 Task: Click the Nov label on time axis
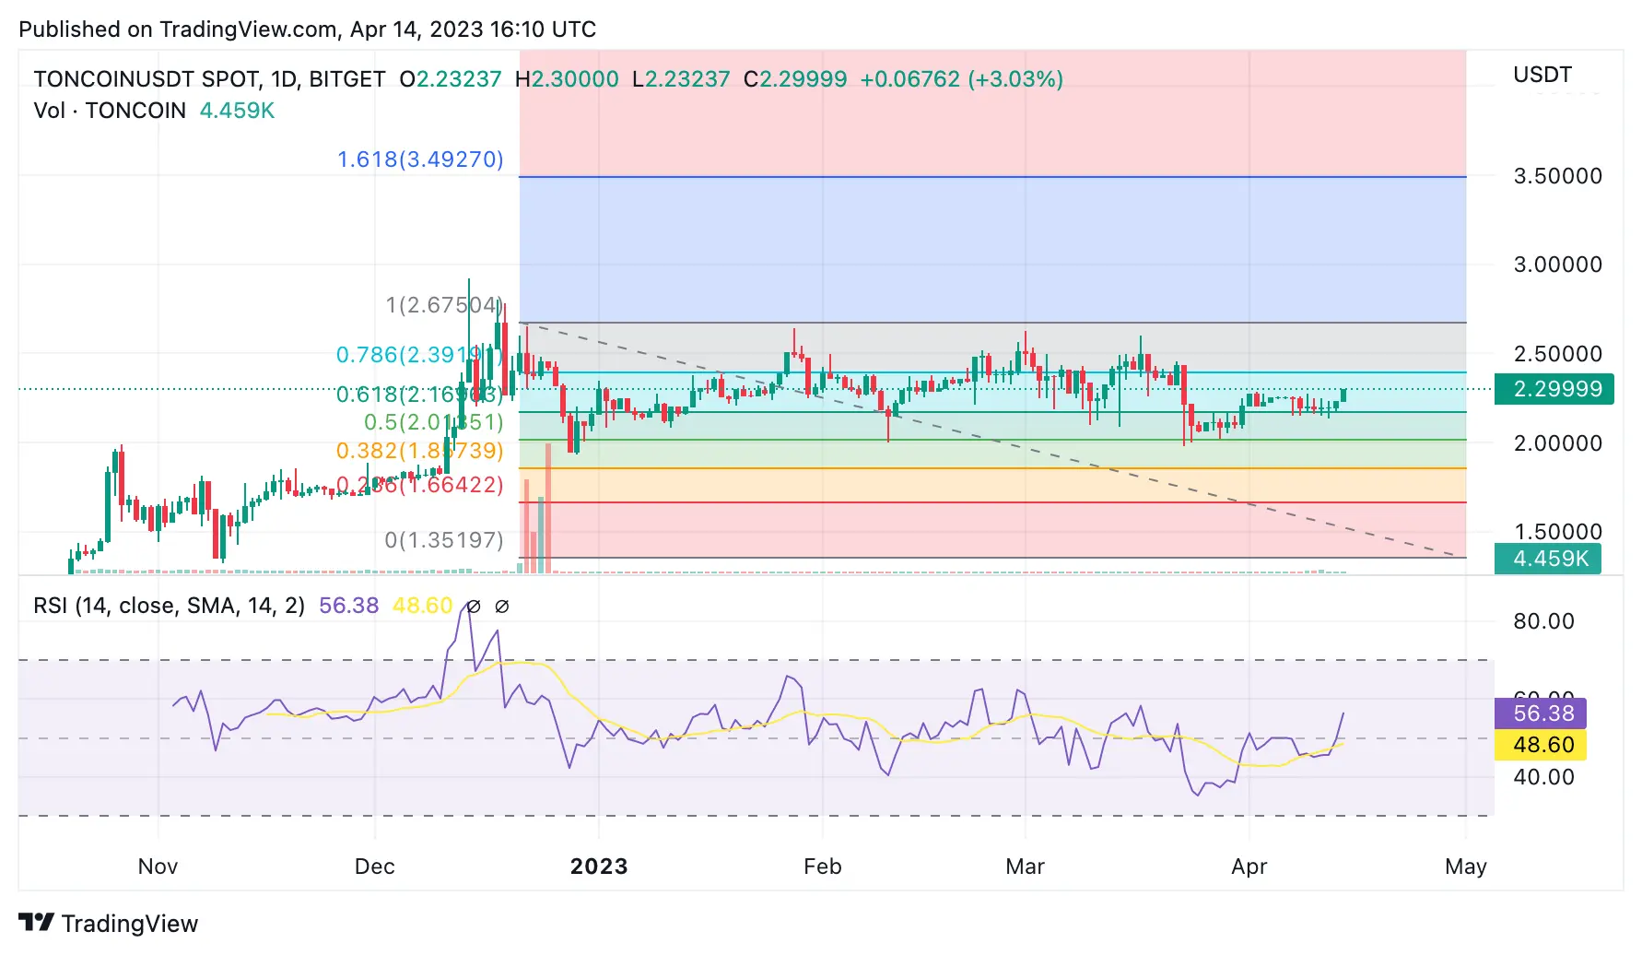pyautogui.click(x=158, y=867)
